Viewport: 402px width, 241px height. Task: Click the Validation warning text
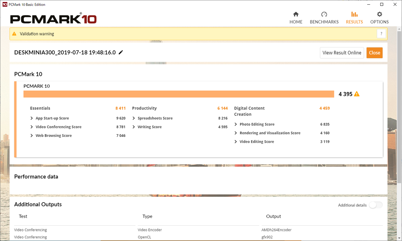(37, 34)
